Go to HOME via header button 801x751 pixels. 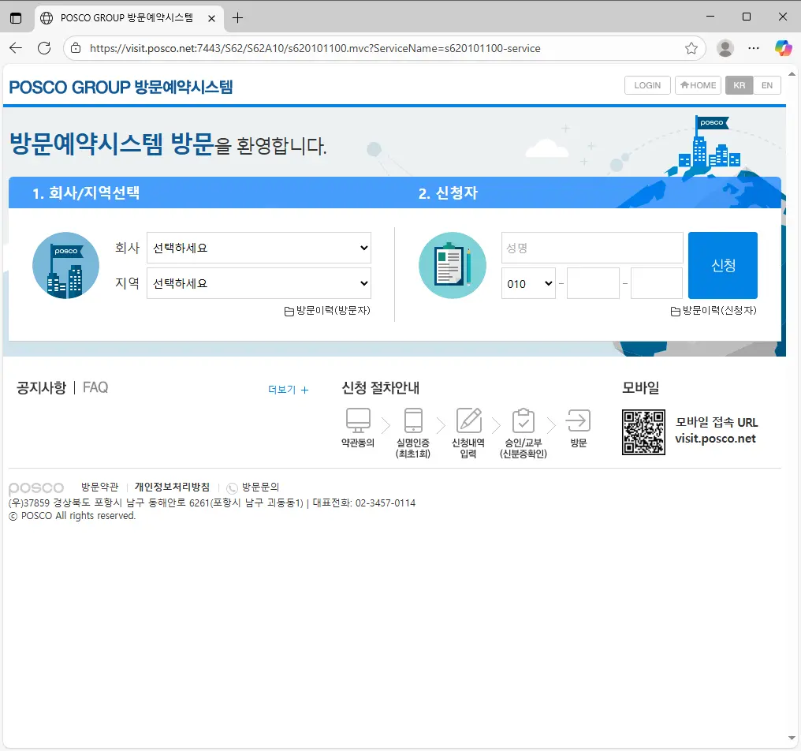698,85
